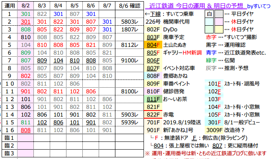
Task: Click gray 104 in the 8/2 column
Action: coord(26,45)
